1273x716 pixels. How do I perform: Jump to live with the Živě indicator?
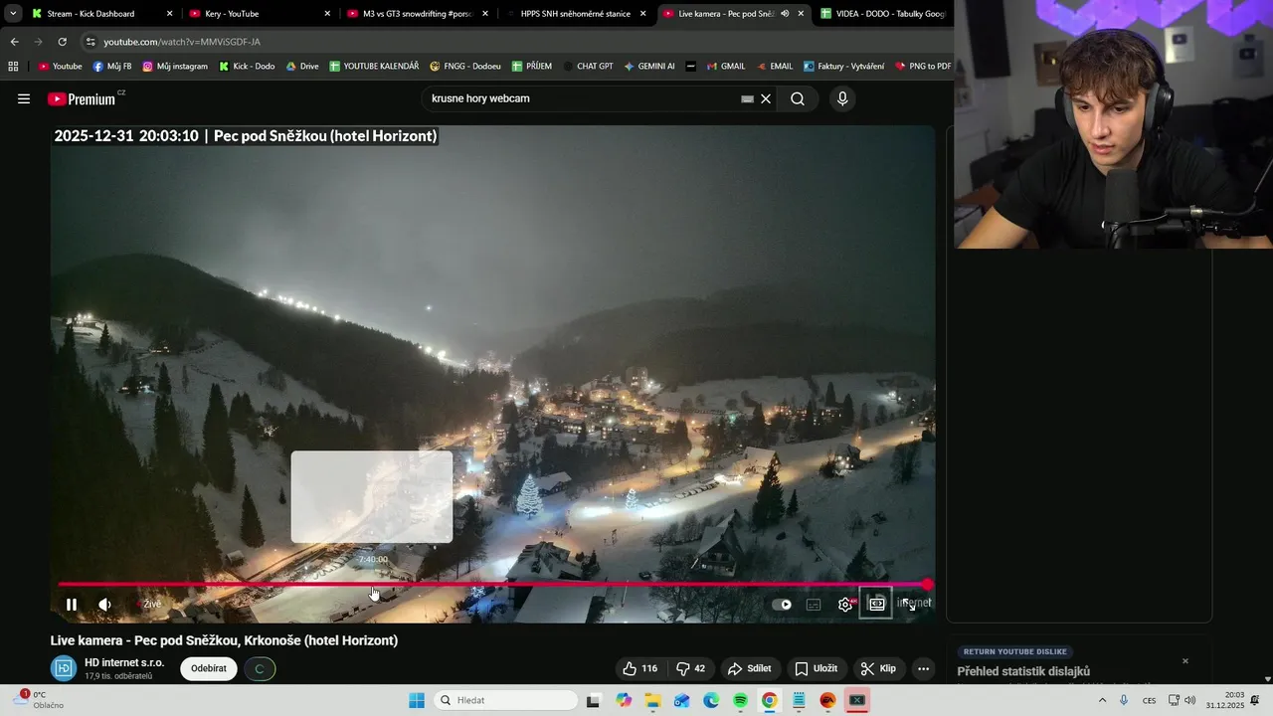(151, 604)
